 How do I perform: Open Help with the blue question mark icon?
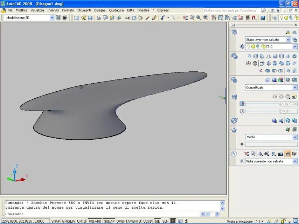263,18
